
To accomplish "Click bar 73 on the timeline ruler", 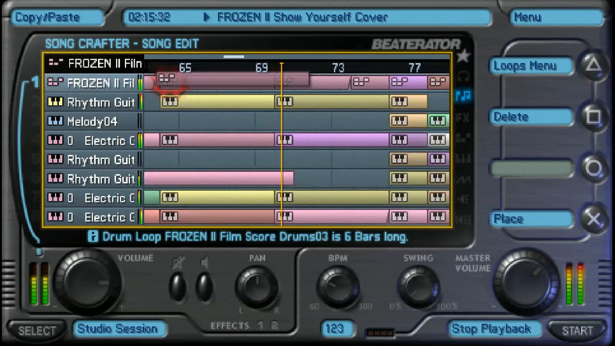I will 338,68.
